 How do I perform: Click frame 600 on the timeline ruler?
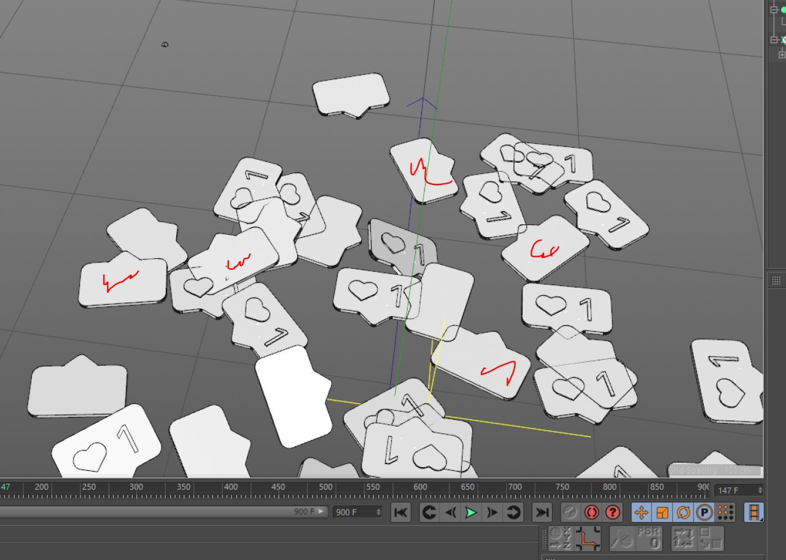pyautogui.click(x=420, y=487)
